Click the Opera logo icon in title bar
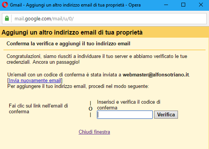Screen dimensions: 209x149 tap(5, 5)
